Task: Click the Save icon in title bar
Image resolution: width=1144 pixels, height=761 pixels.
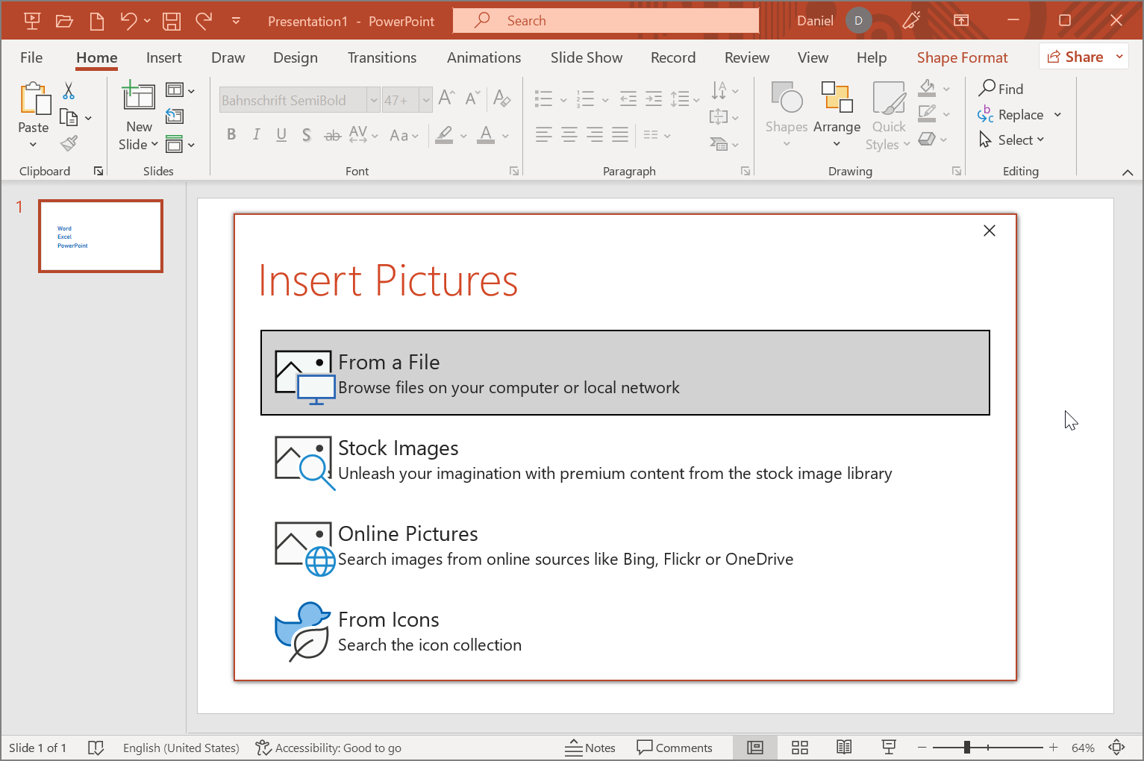Action: [x=172, y=21]
